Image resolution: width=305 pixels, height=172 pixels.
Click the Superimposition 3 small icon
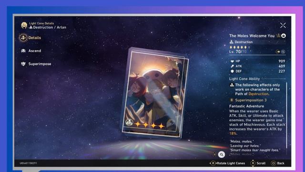pos(232,100)
